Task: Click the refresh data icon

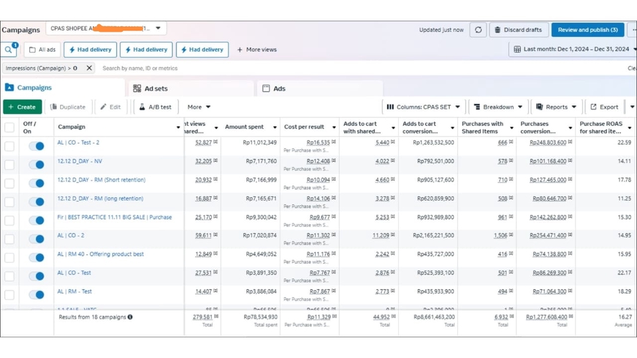Action: click(x=478, y=30)
